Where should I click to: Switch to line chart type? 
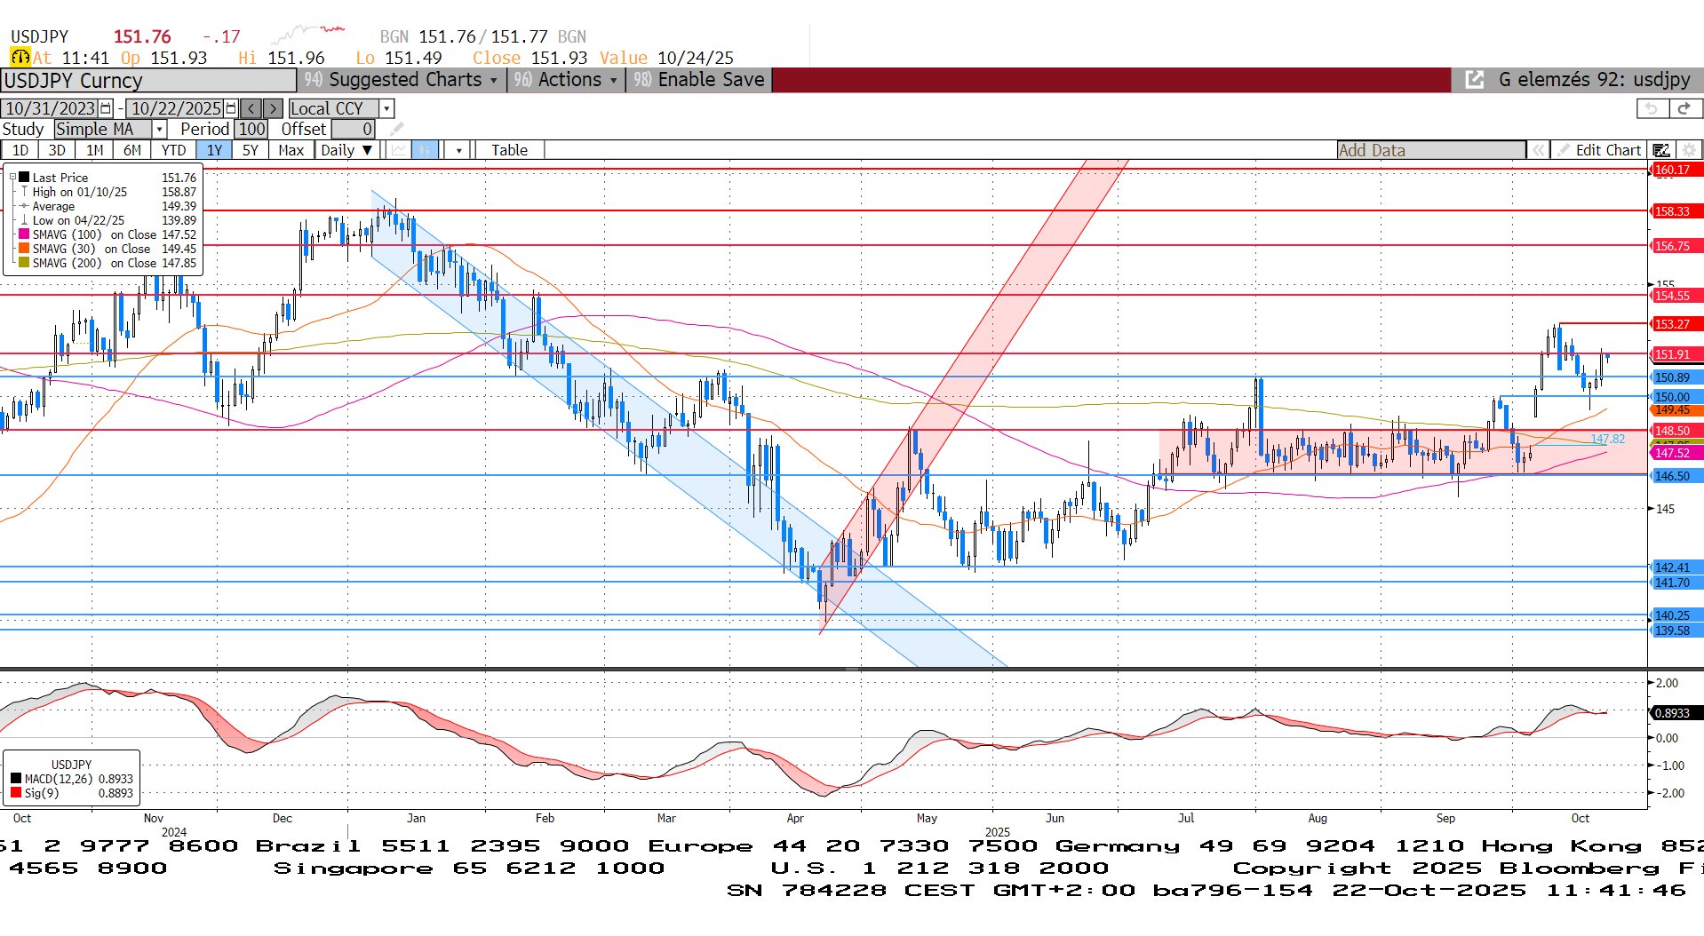[x=399, y=150]
